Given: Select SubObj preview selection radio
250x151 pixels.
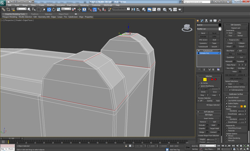Looking at the screenshot, I should click(x=205, y=101).
